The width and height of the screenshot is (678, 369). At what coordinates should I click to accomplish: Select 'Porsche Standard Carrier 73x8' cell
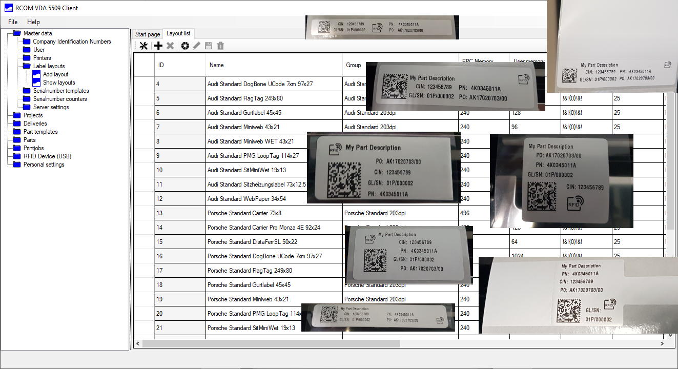tap(274, 213)
